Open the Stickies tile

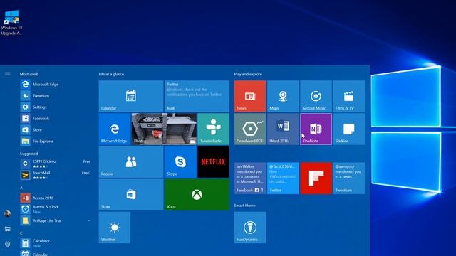coord(348,129)
